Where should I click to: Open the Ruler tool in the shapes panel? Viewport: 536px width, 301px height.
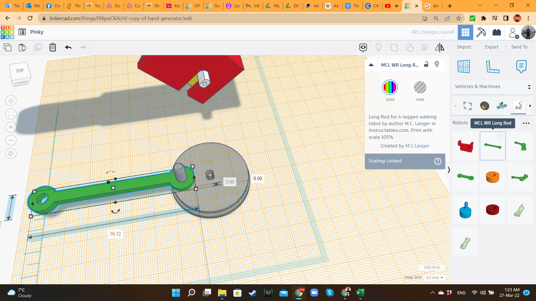click(x=492, y=67)
